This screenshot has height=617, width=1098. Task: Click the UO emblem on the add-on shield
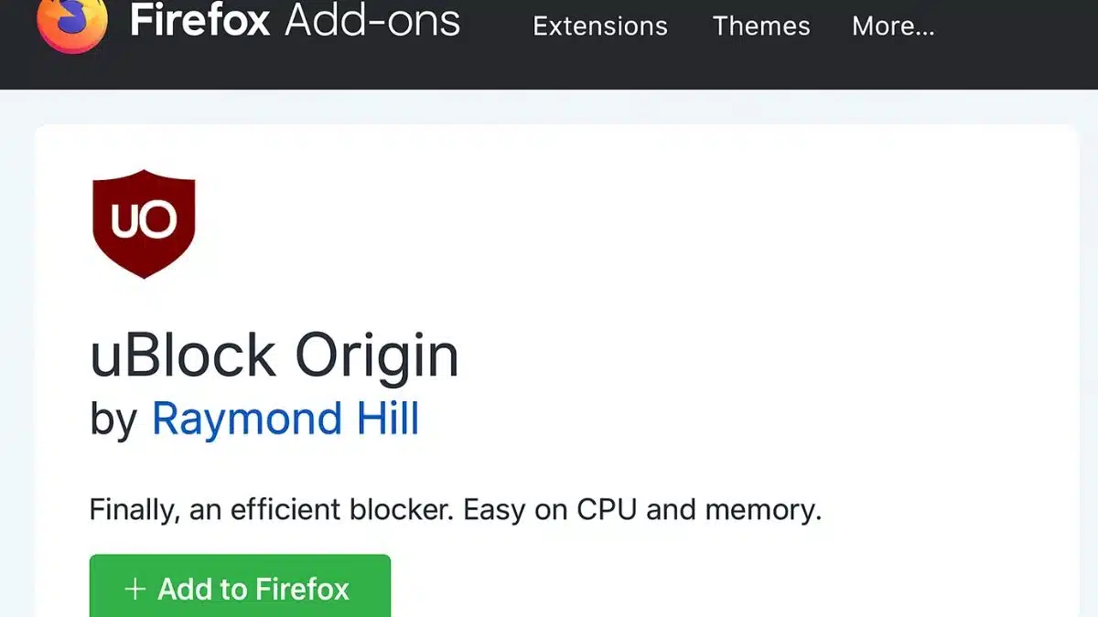click(x=144, y=219)
